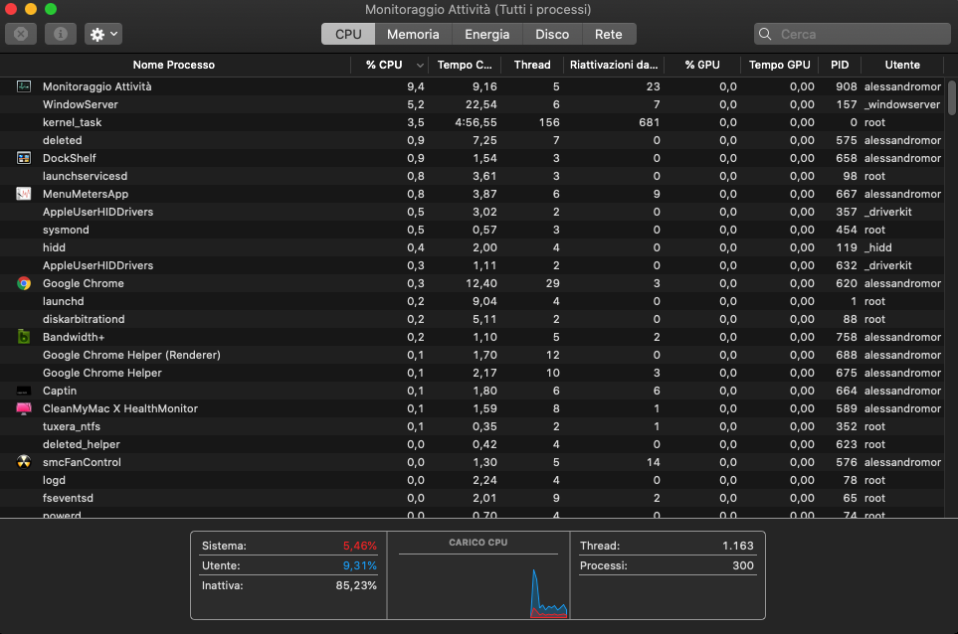Select the fseventsd process row
Screen dimensions: 958x634
tap(473, 498)
